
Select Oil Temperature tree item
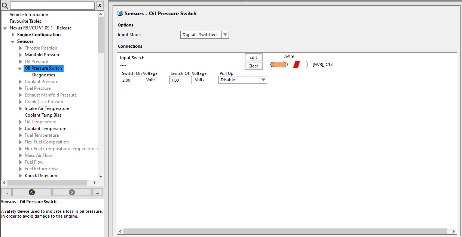tap(40, 122)
